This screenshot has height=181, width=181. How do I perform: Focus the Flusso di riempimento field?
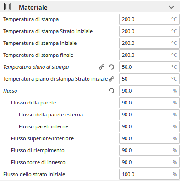(x=149, y=150)
